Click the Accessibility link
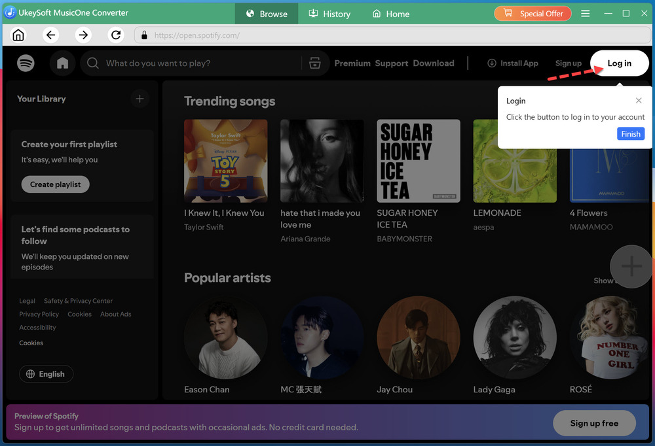The width and height of the screenshot is (655, 446). (x=37, y=328)
